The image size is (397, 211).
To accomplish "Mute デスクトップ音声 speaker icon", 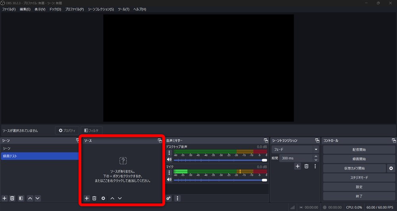I will (170, 160).
